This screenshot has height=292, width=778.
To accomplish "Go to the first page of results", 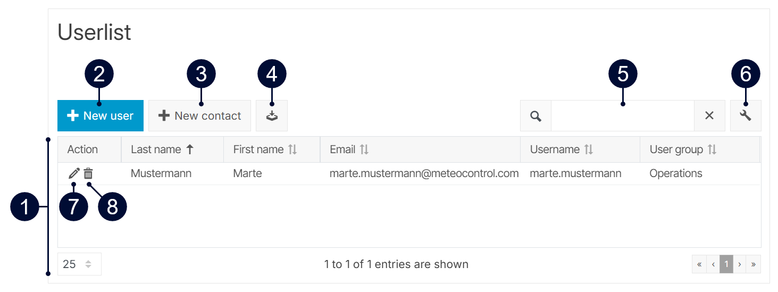I will tap(699, 264).
